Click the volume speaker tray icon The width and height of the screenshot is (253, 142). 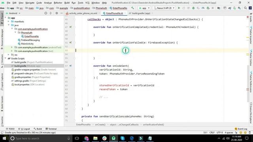(x=228, y=138)
